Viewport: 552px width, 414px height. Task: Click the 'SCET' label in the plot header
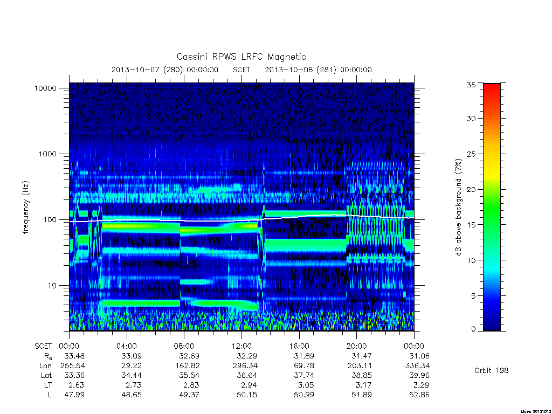241,70
